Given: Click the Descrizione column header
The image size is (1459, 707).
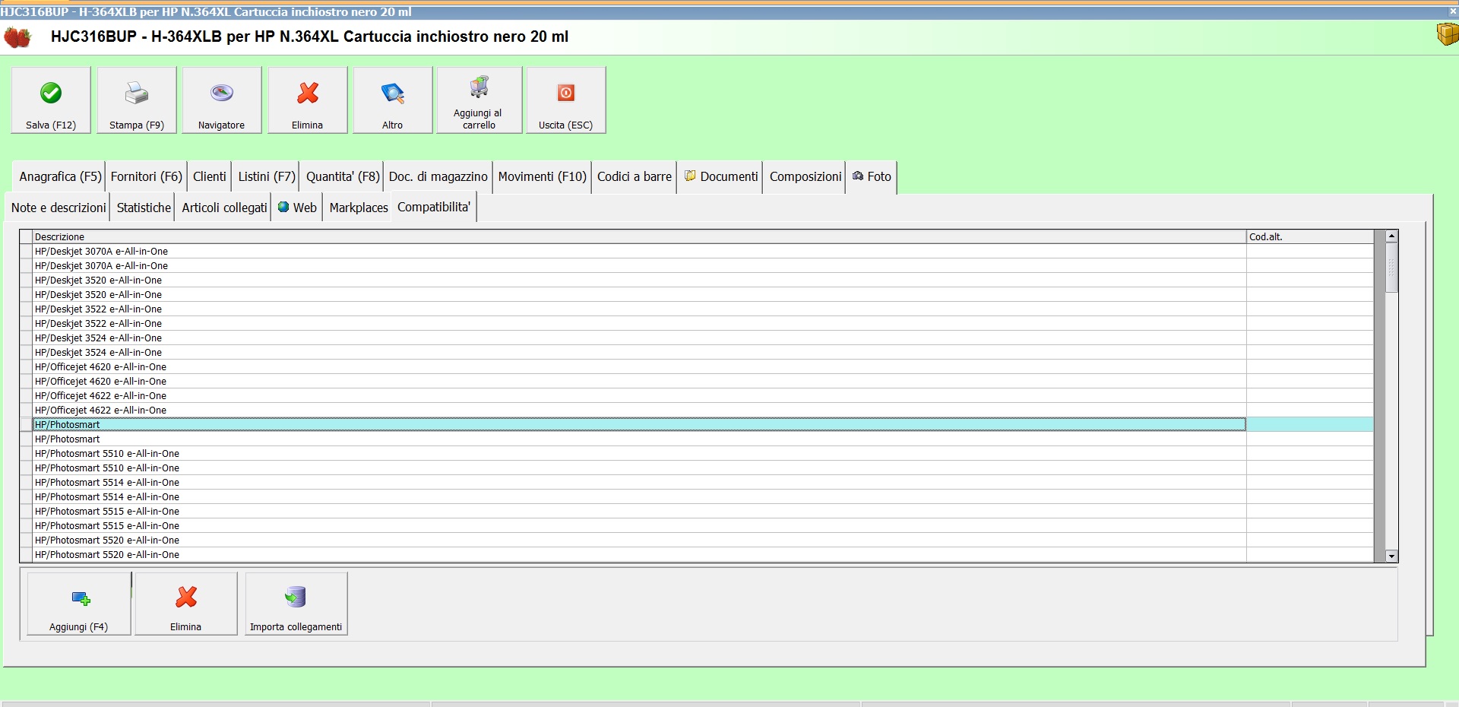Looking at the screenshot, I should click(x=639, y=236).
